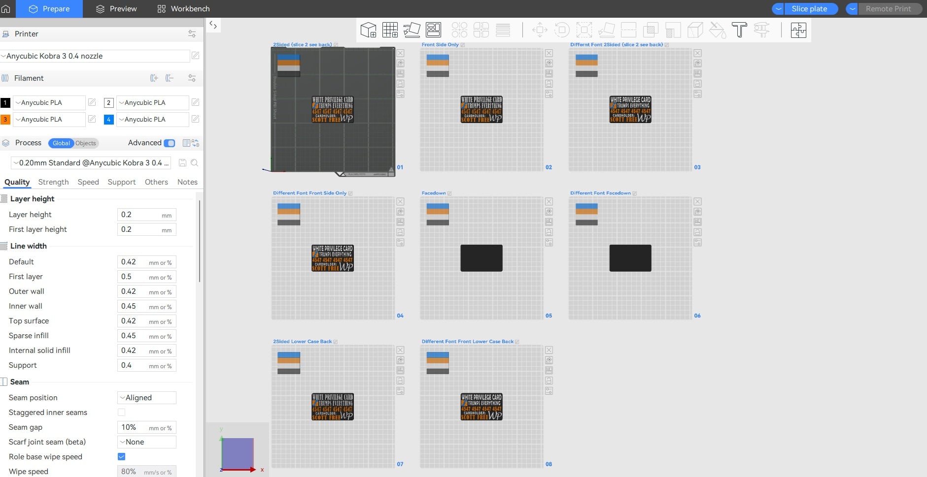
Task: Switch to the Preview tab
Action: 116,9
